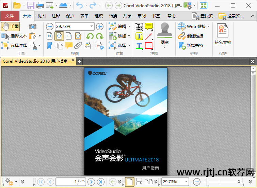Switch to Fit Width view

pos(68,36)
